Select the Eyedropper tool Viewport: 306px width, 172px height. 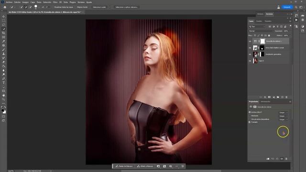click(3, 42)
